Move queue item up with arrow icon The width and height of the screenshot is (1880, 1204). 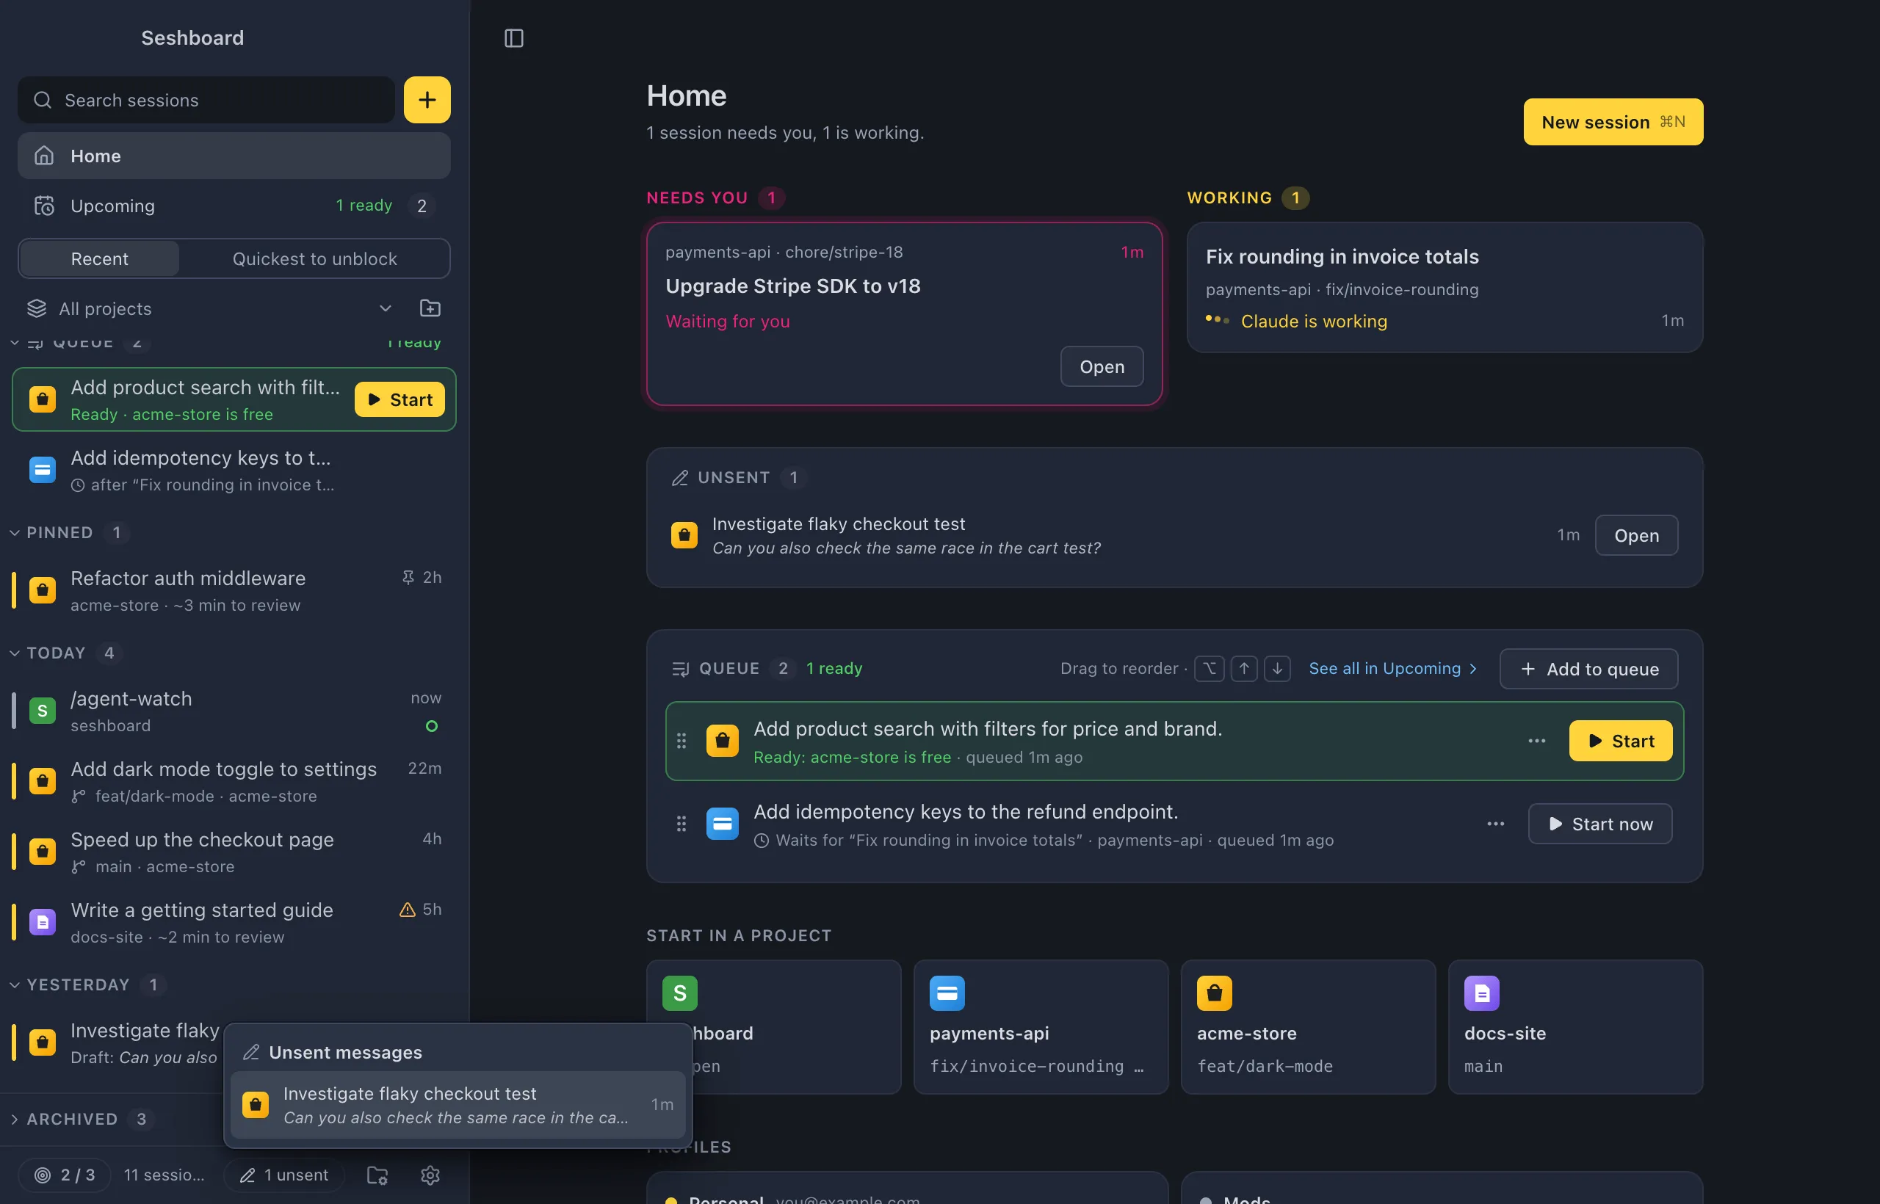click(1243, 669)
